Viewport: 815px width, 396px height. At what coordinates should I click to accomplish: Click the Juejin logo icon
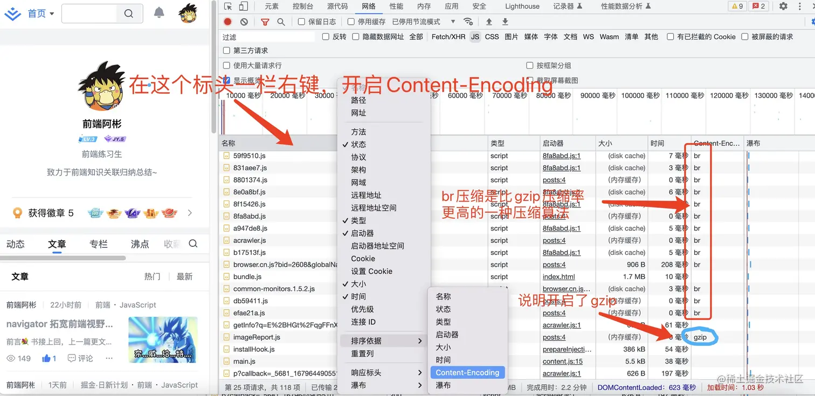click(13, 13)
